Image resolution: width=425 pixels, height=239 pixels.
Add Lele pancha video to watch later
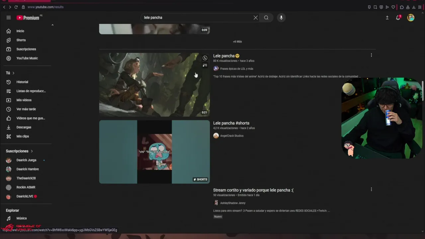click(x=205, y=58)
